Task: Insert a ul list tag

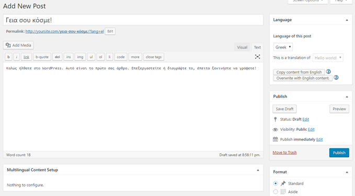Action: [x=91, y=57]
